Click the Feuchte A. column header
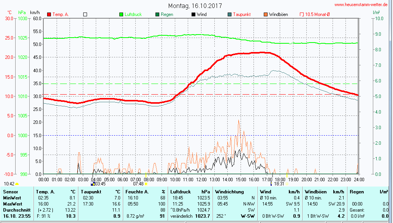The height and width of the screenshot is (223, 393). [137, 192]
